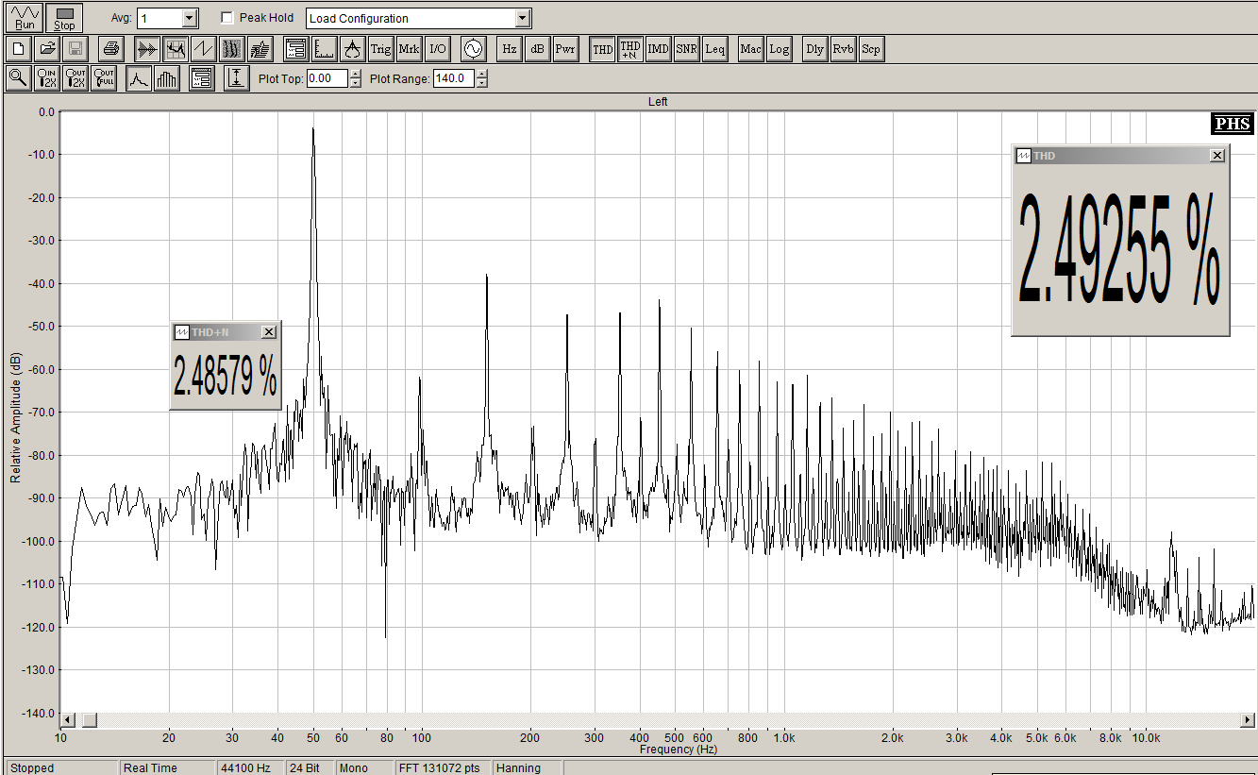1258x775 pixels.
Task: Expand the Load Configuration dropdown
Action: (523, 18)
